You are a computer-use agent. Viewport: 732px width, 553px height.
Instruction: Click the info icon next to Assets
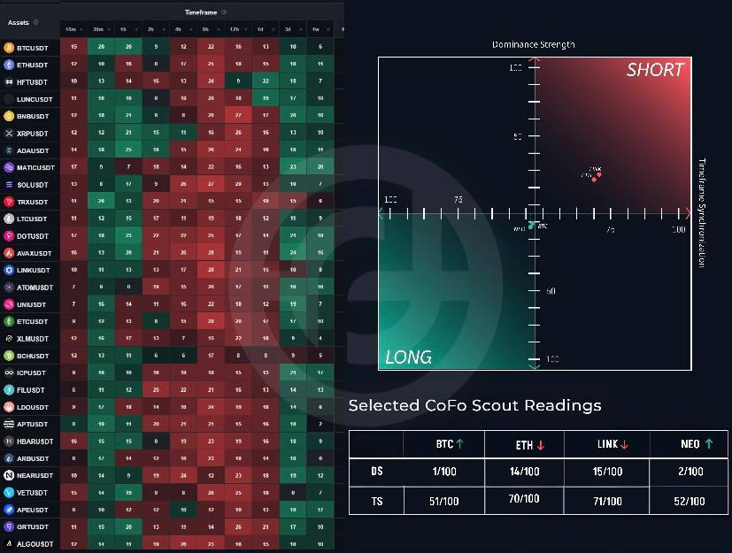tap(36, 22)
